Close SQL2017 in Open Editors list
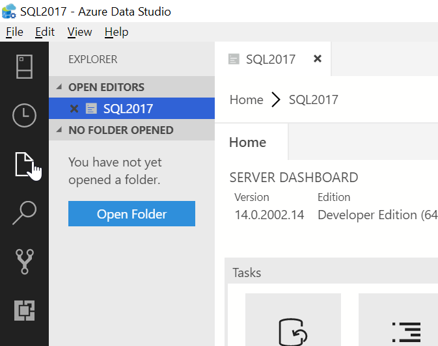Viewport: 438px width, 346px height. (x=74, y=109)
